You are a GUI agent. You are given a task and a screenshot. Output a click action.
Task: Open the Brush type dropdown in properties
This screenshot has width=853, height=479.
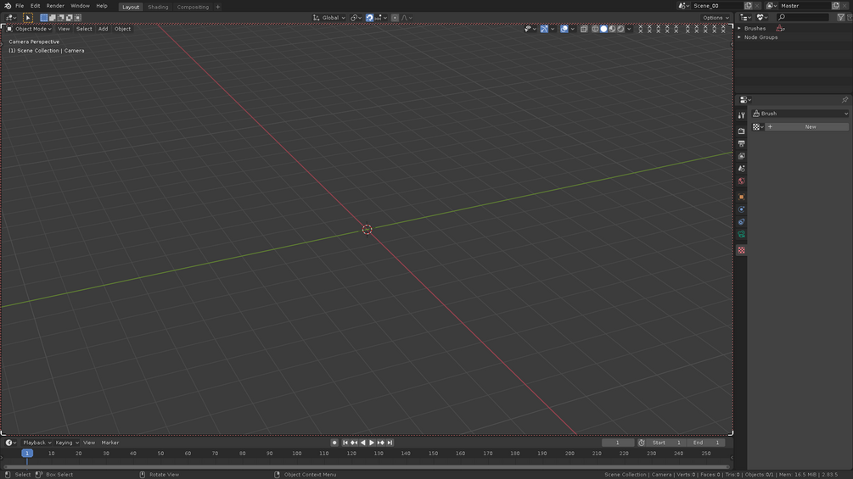coord(800,114)
